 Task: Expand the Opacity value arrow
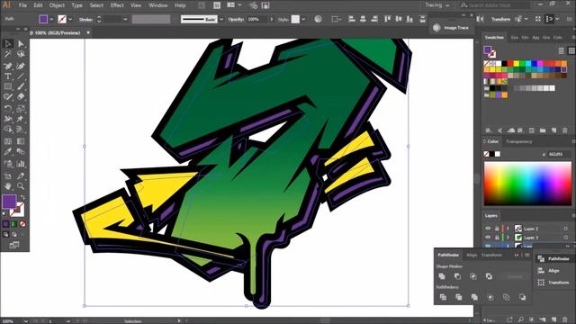click(x=272, y=19)
